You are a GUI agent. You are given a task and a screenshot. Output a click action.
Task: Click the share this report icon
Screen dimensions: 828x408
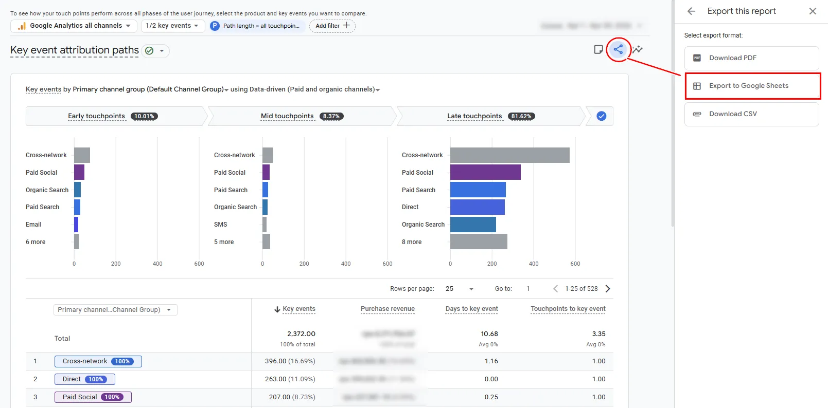(618, 50)
